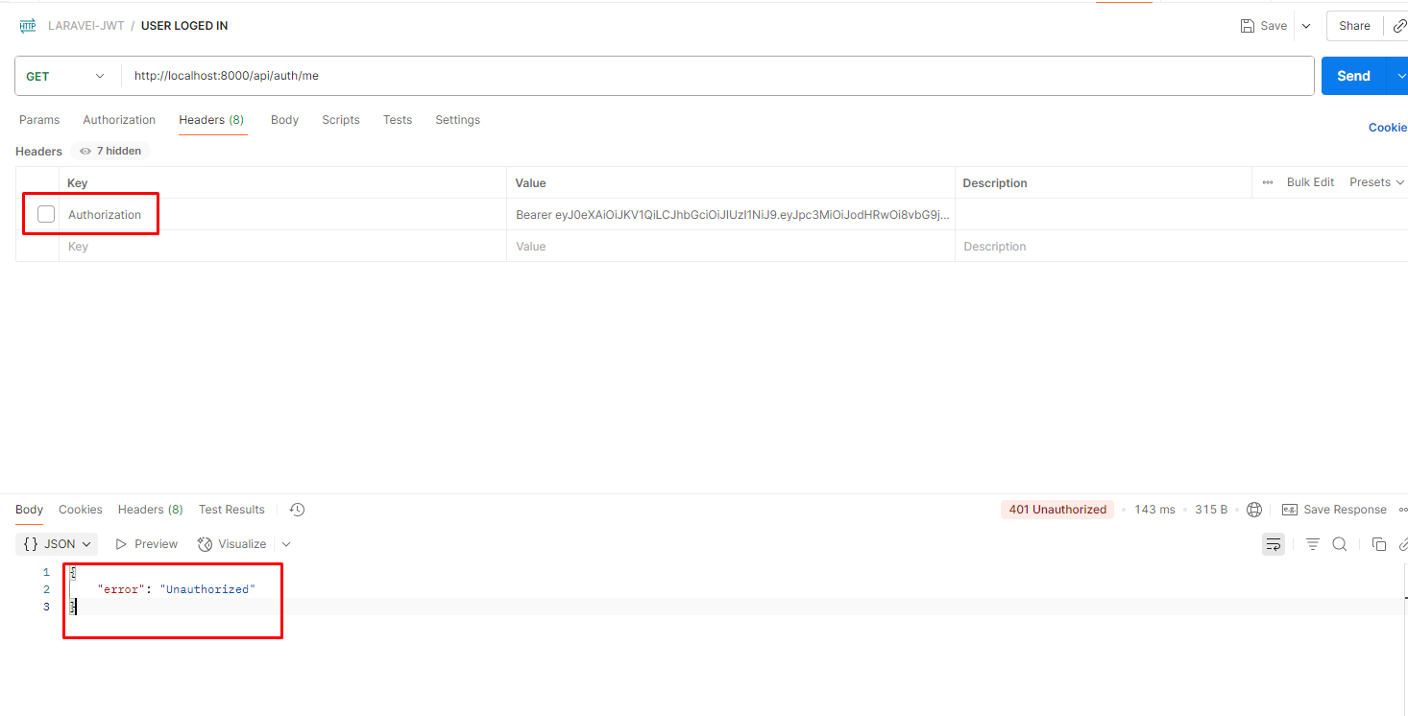Switch to the Authorization request tab
The width and height of the screenshot is (1408, 716).
tap(119, 120)
